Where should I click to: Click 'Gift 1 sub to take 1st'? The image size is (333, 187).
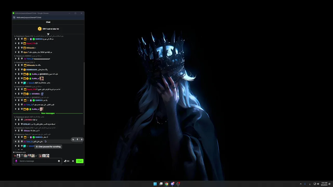coord(51,29)
